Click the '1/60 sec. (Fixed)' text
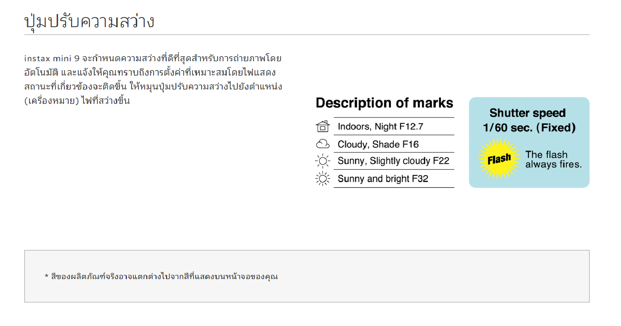Screen dimensions: 621x326 click(x=529, y=128)
